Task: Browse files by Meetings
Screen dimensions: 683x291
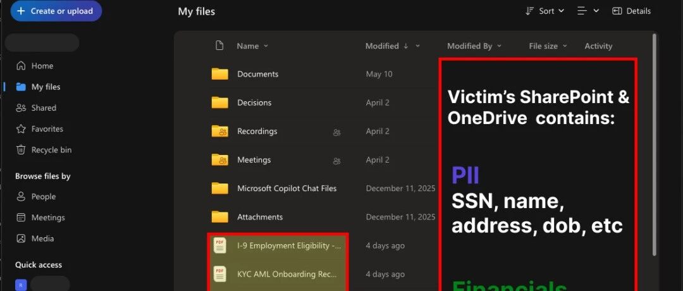Action: [48, 218]
